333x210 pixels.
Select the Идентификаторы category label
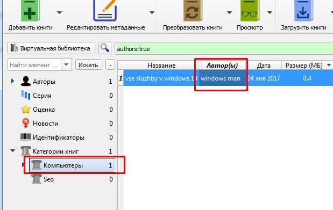pyautogui.click(x=59, y=137)
